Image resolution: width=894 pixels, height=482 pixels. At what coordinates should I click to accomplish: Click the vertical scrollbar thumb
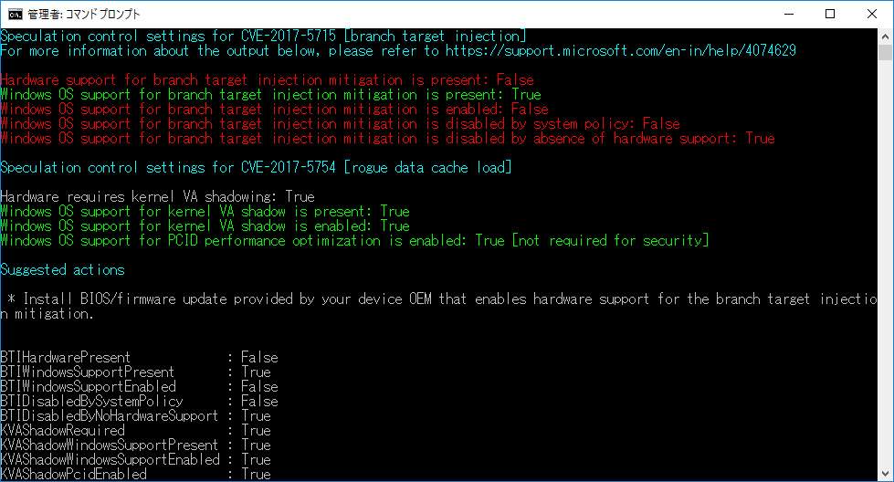click(885, 51)
